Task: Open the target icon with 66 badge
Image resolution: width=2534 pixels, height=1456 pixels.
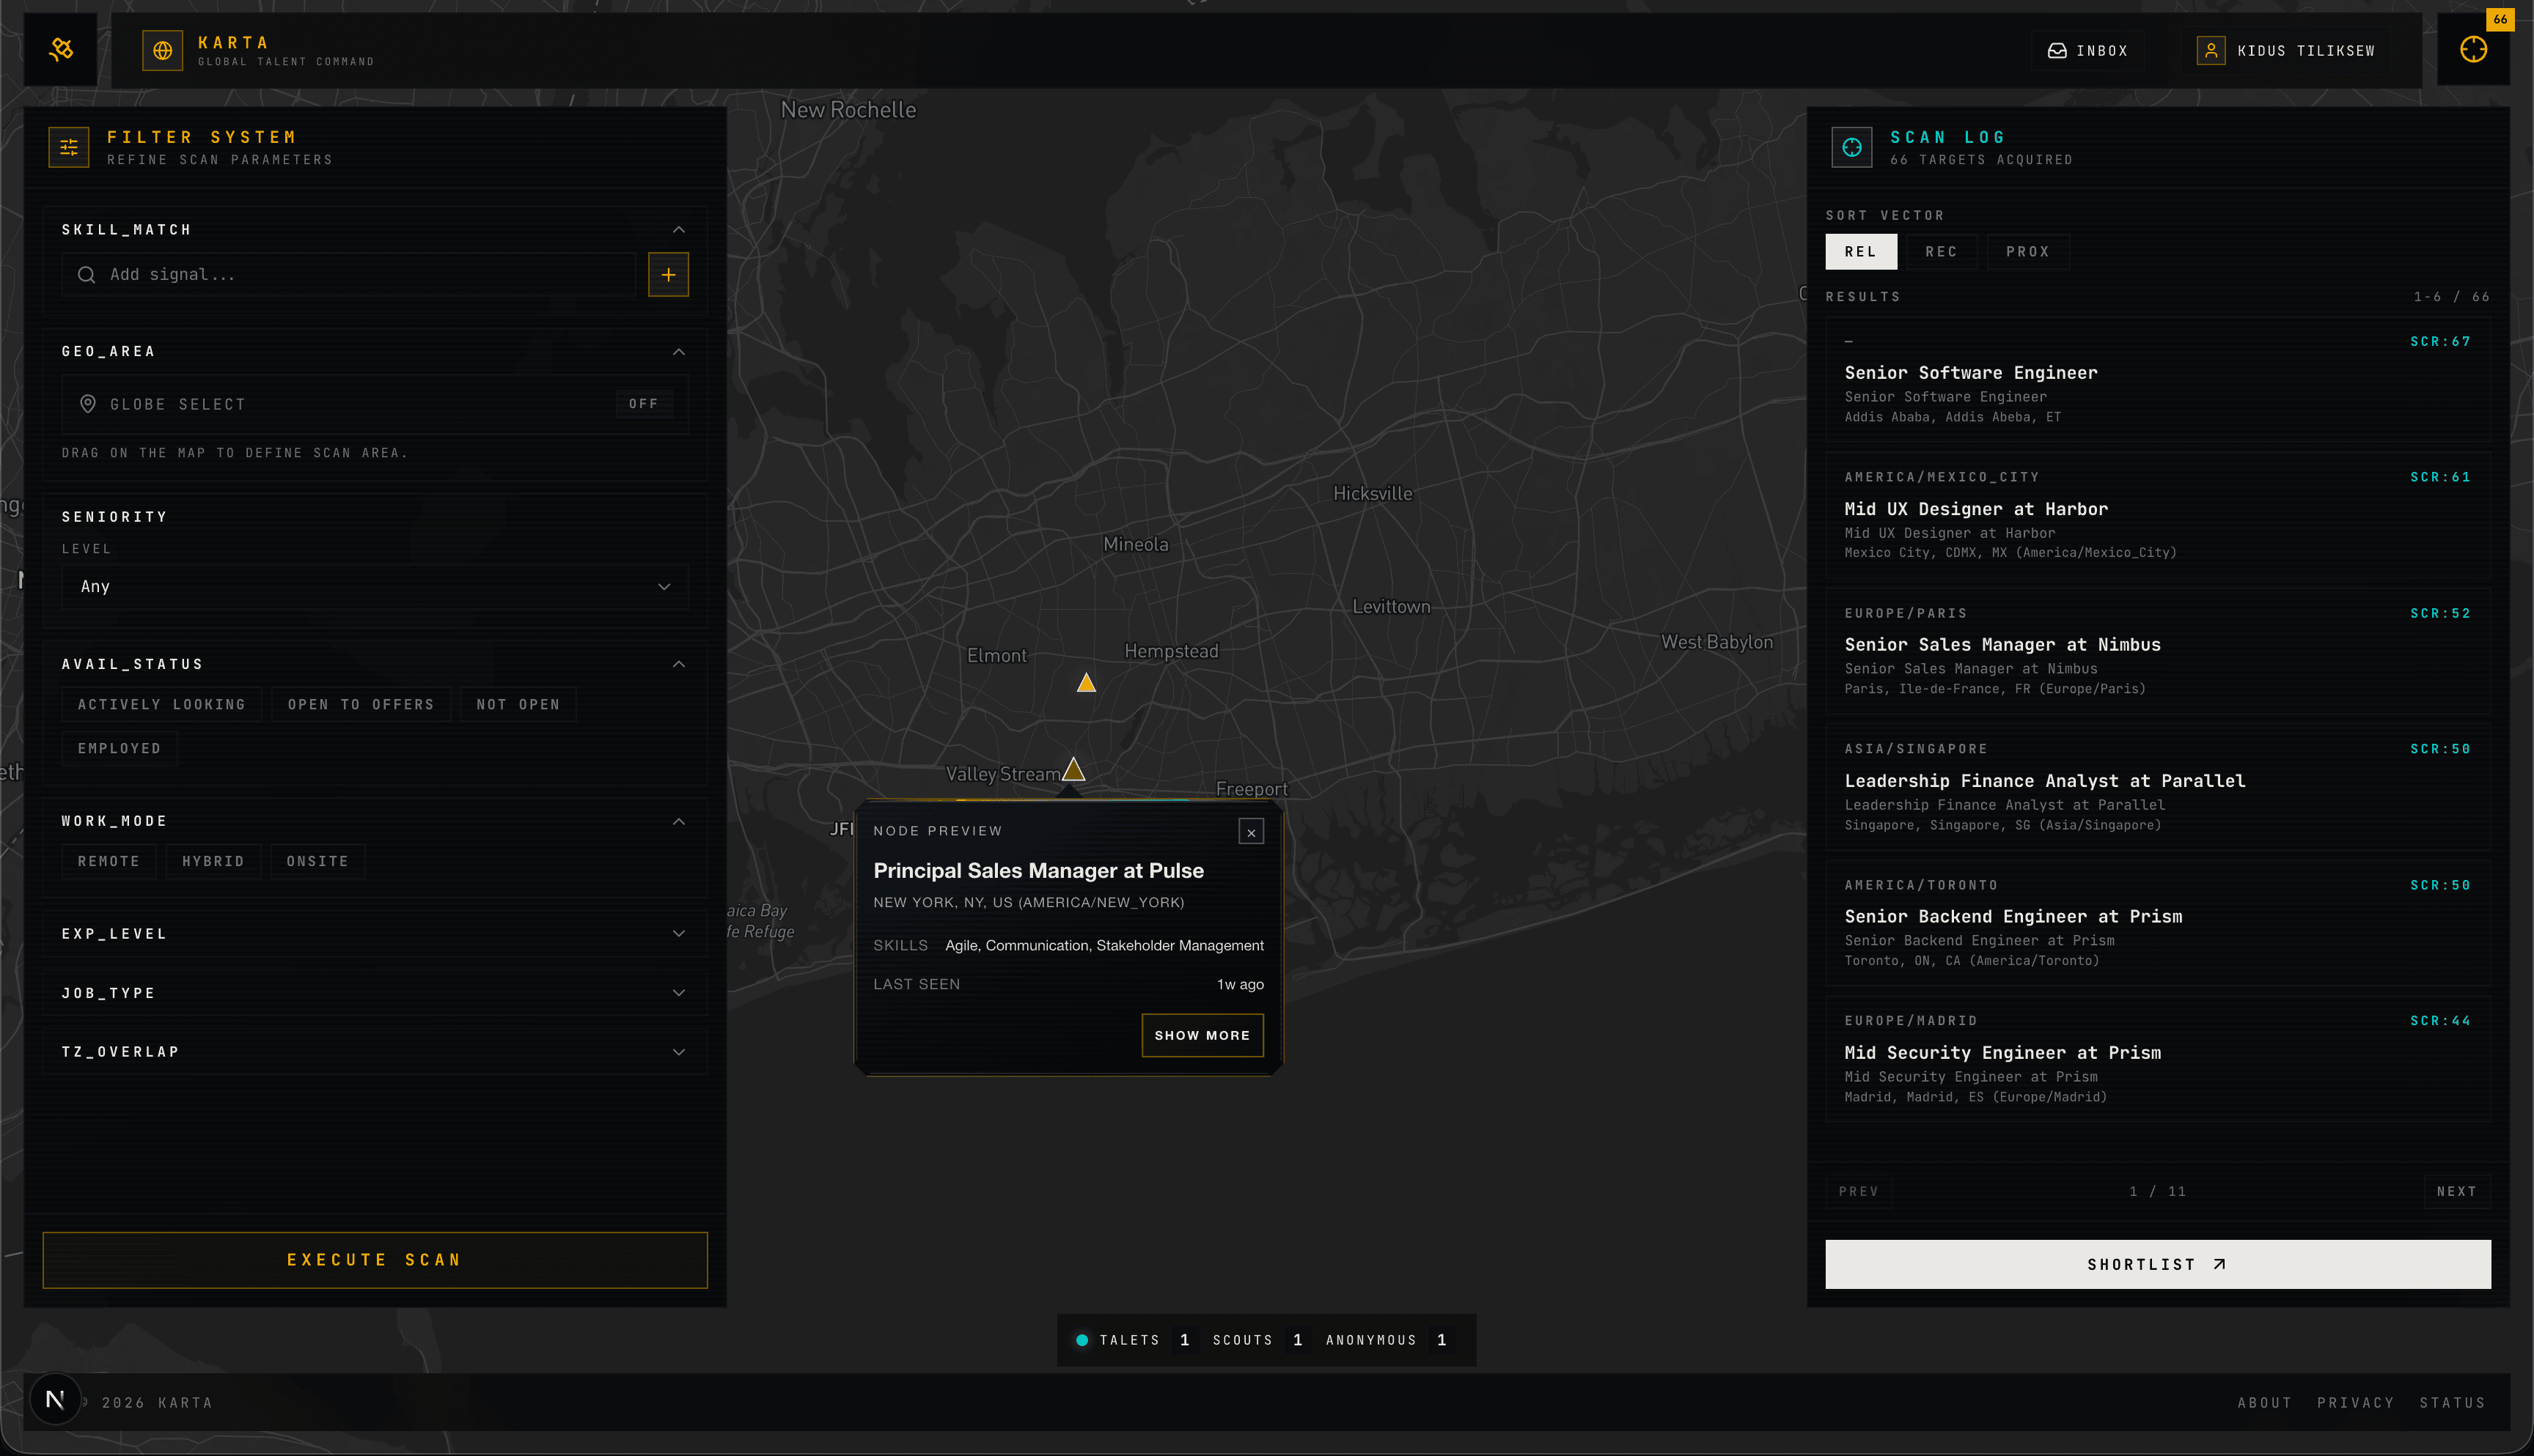Action: click(x=2473, y=49)
